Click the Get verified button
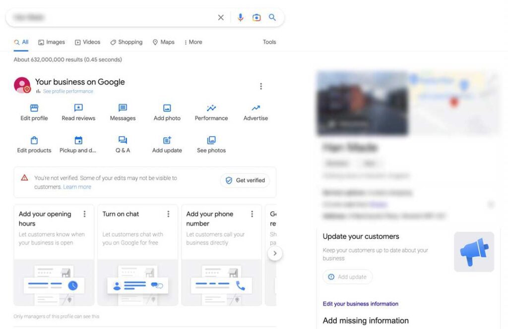This screenshot has height=329, width=508. [245, 180]
